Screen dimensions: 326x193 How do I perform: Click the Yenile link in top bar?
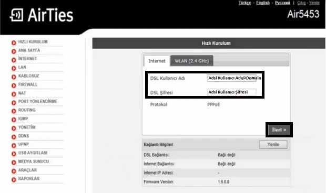click(x=314, y=3)
